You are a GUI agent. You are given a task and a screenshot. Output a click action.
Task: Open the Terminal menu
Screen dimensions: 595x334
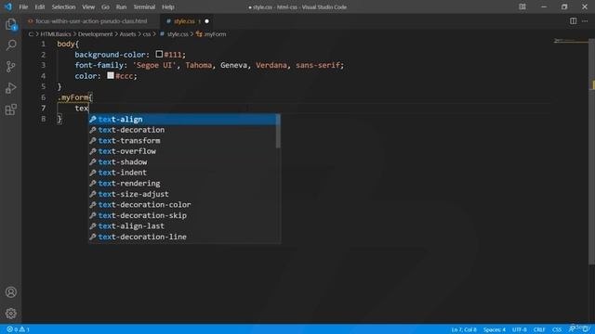pos(144,6)
